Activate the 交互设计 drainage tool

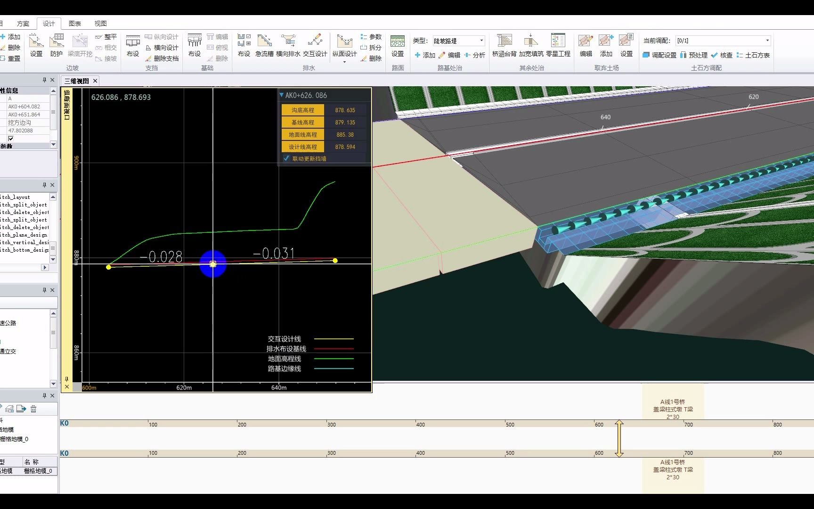[x=315, y=45]
